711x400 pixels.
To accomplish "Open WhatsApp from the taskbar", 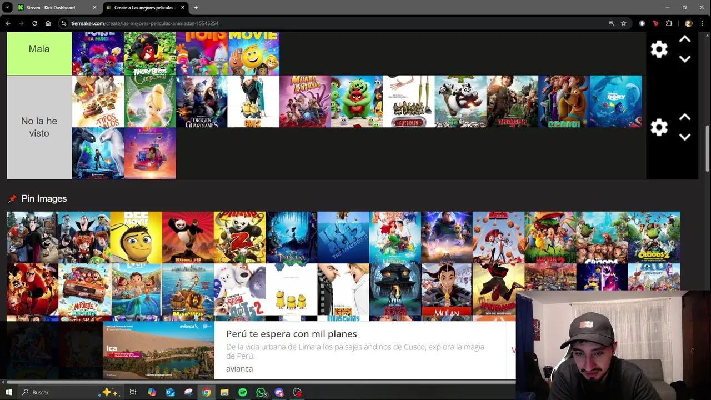I will click(x=261, y=392).
